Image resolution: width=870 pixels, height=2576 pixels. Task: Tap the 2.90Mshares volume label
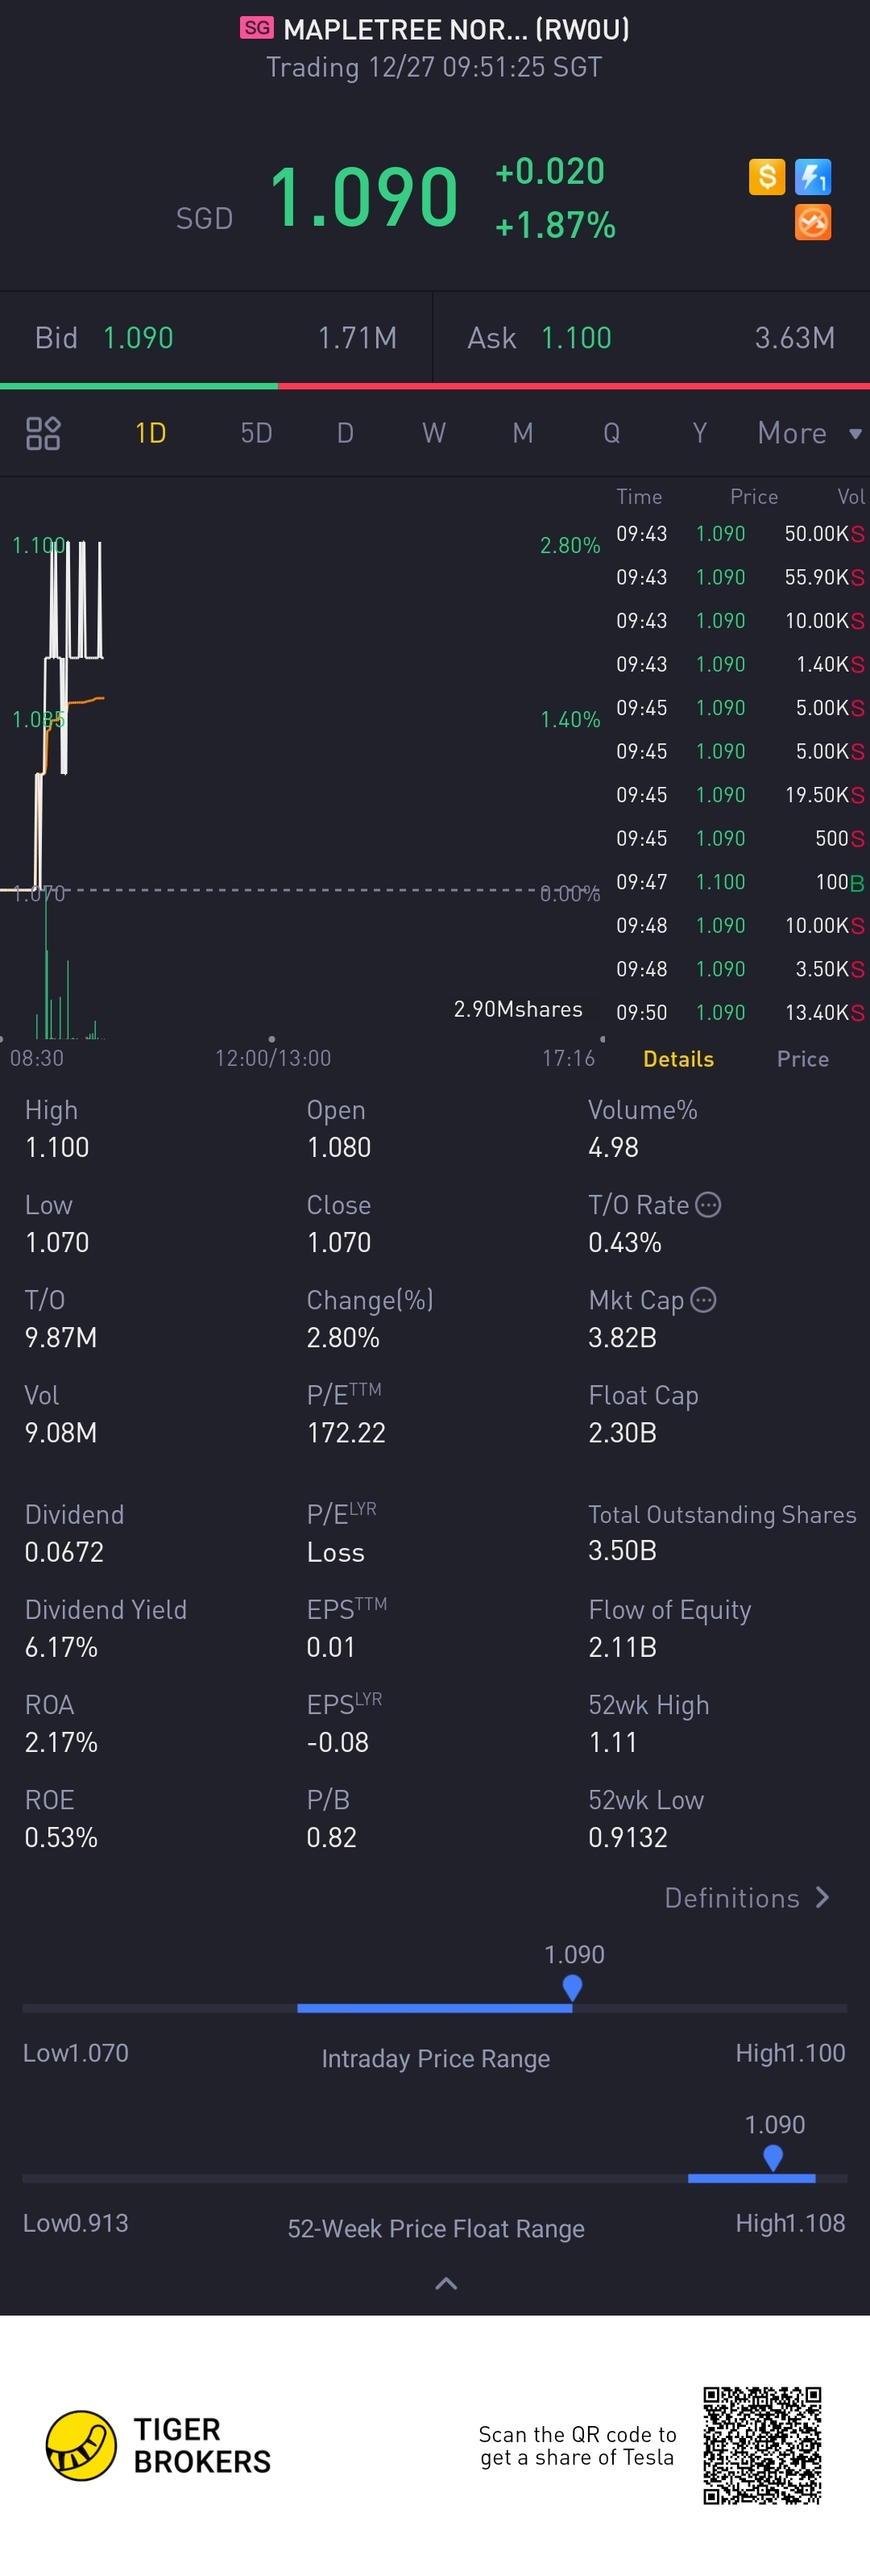517,1009
